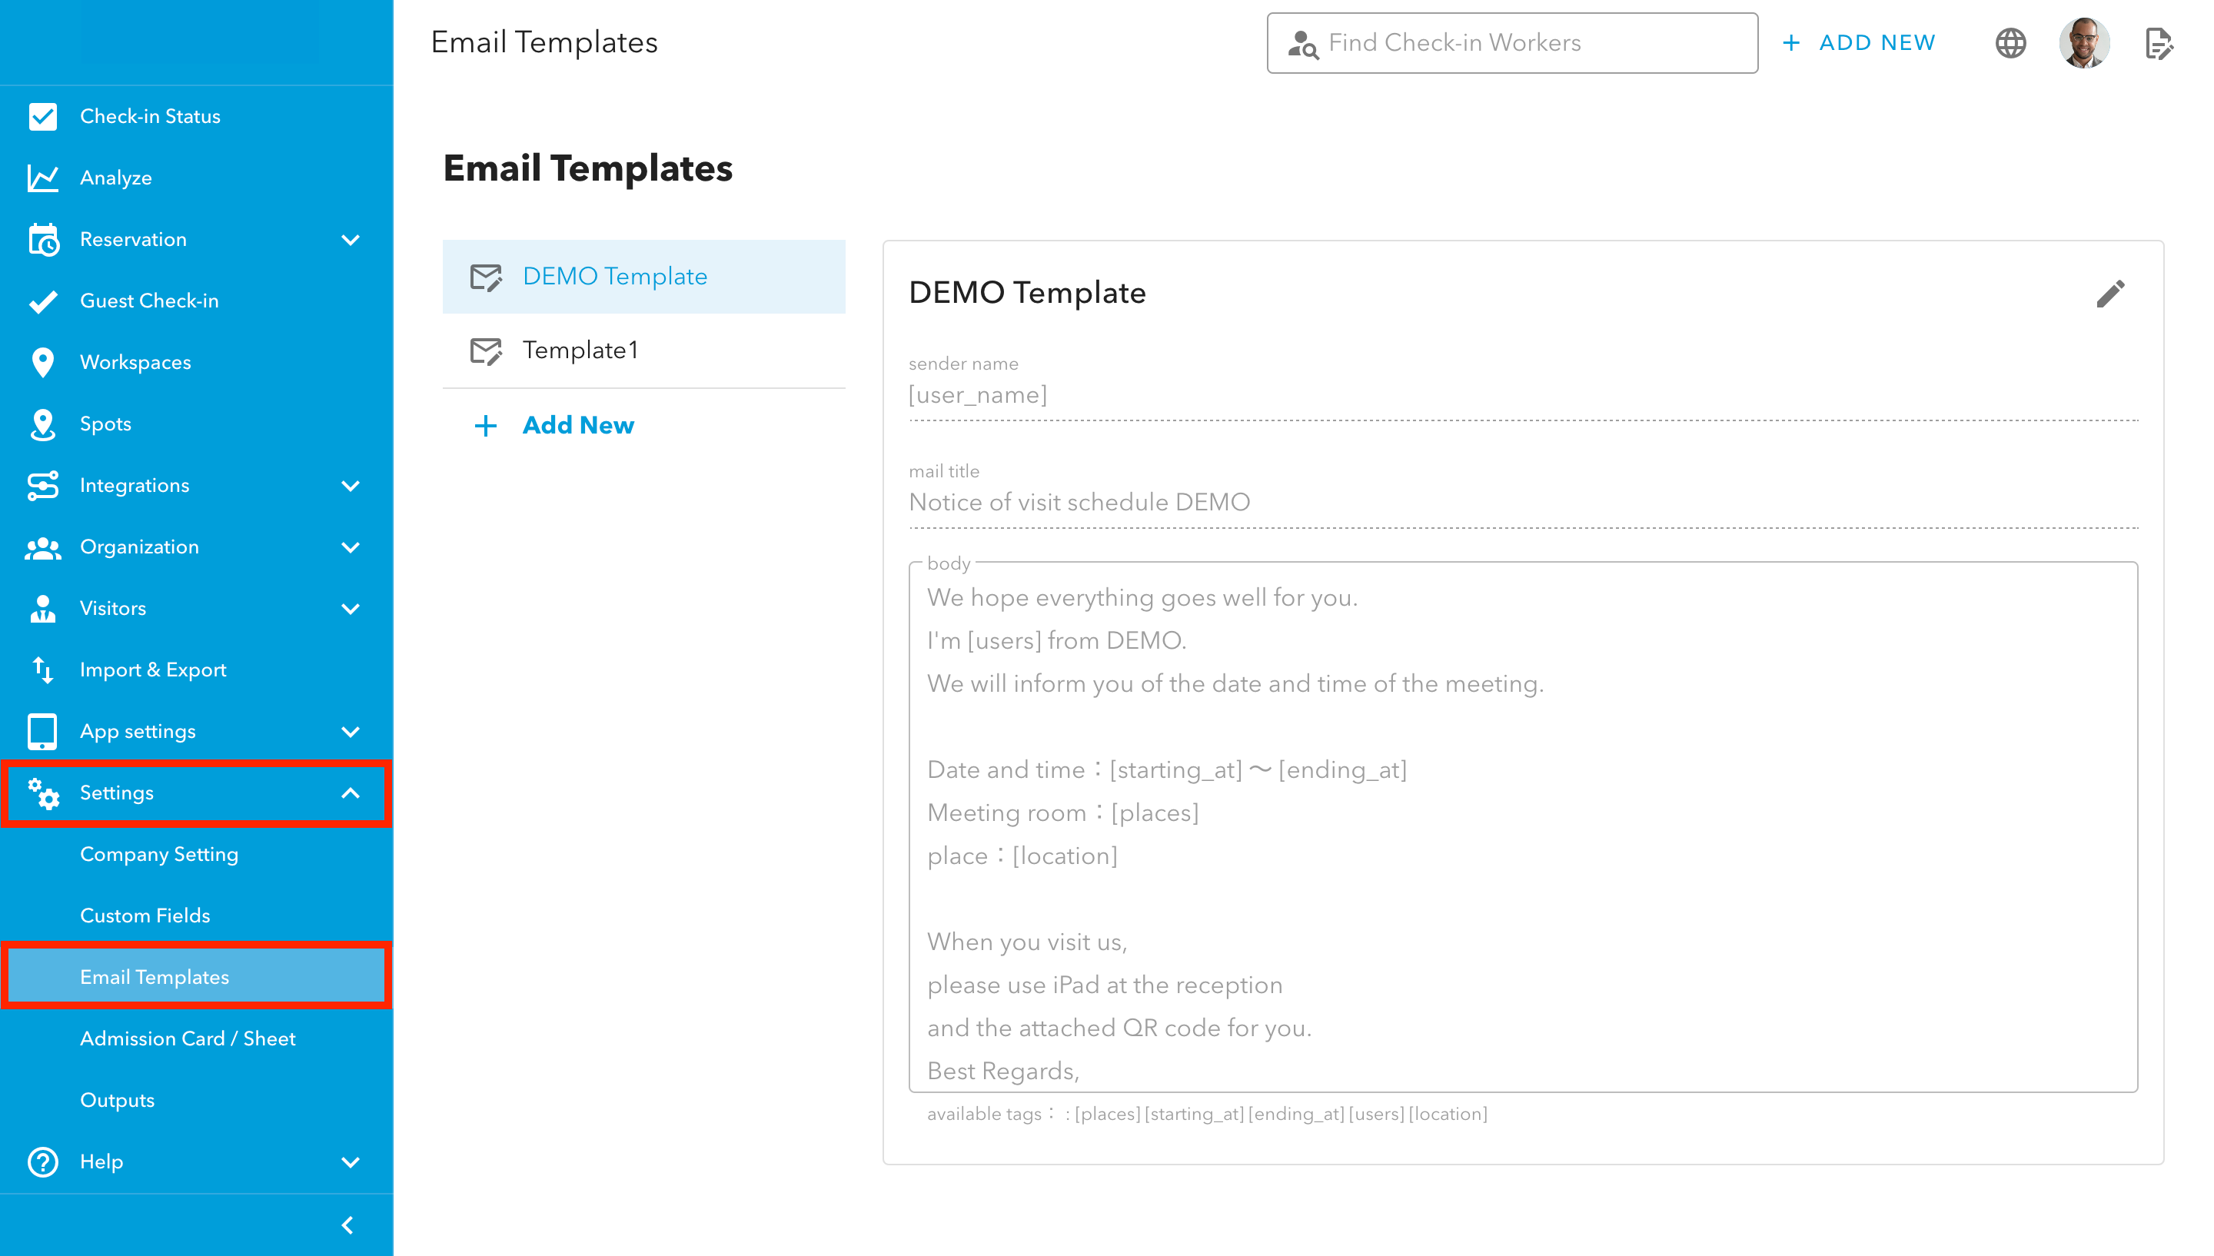This screenshot has width=2214, height=1256.
Task: Expand the Organization submenu chevron
Action: tap(351, 548)
